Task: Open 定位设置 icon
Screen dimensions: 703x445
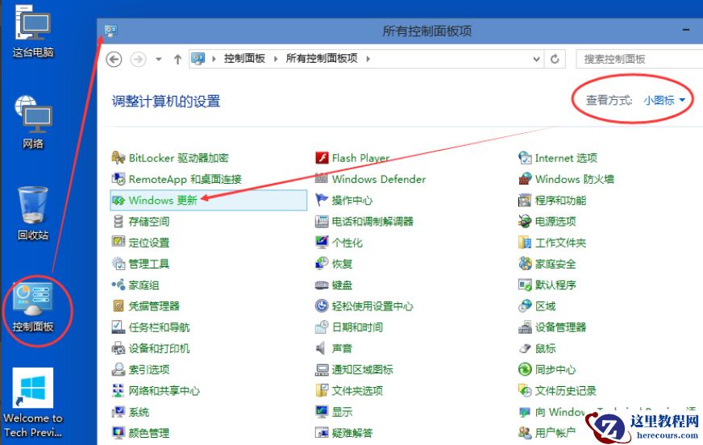Action: pyautogui.click(x=119, y=243)
